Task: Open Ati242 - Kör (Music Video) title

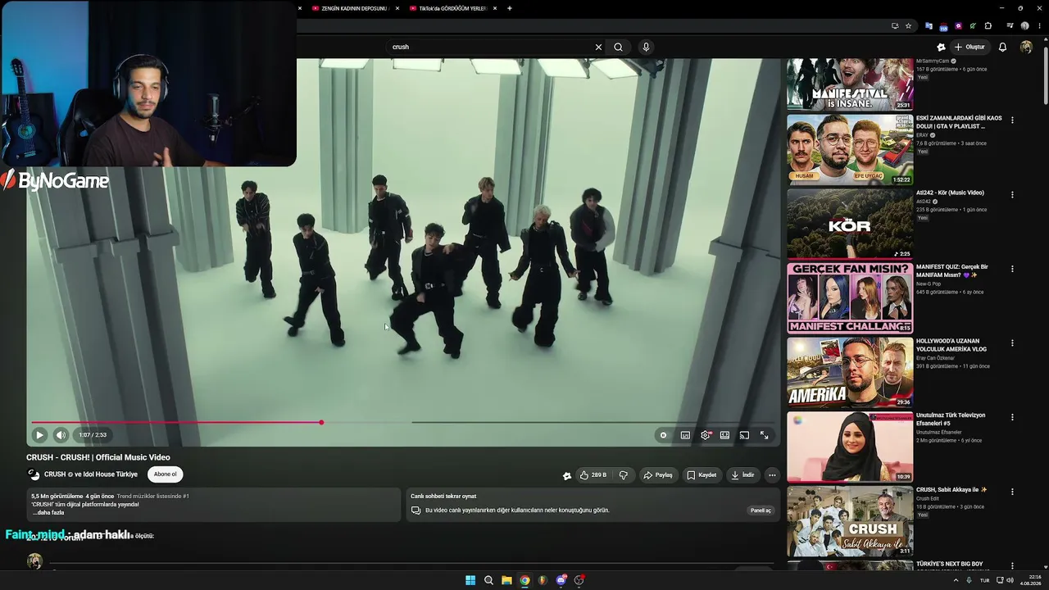Action: coord(950,193)
